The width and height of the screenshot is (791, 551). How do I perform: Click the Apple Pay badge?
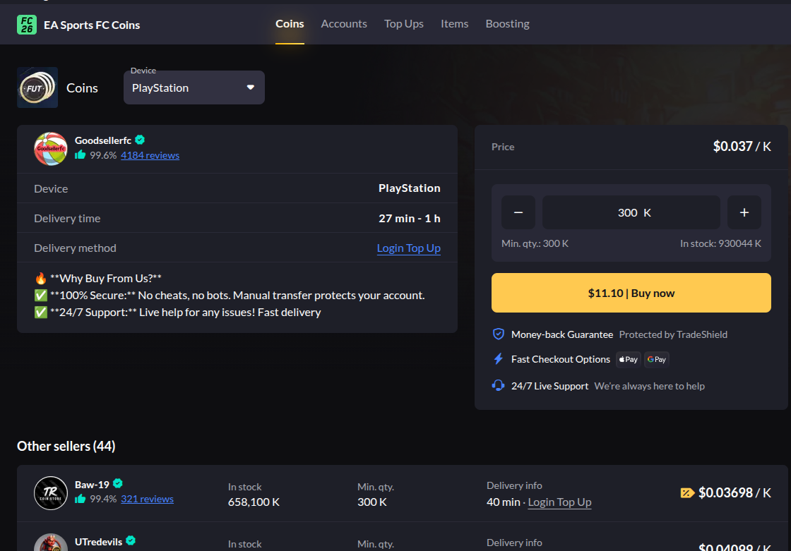628,359
